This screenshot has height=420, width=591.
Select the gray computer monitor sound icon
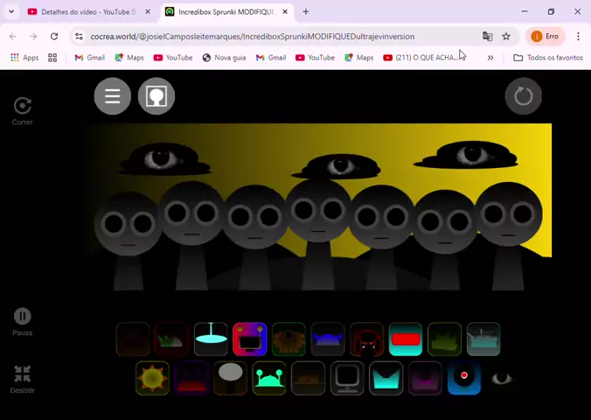point(347,378)
